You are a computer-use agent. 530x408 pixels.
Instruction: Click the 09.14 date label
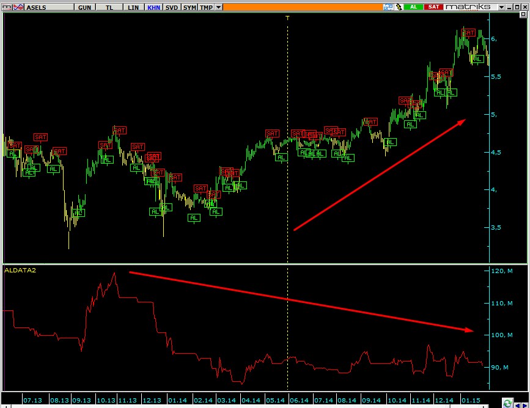click(371, 400)
